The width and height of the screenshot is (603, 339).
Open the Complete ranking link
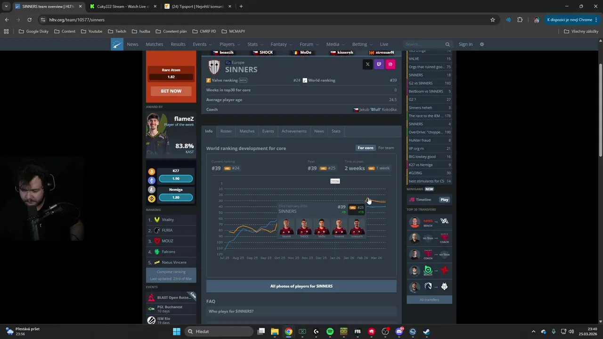click(x=171, y=272)
